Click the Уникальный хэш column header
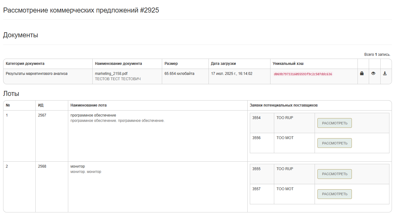This screenshot has height=214, width=396. (x=288, y=64)
